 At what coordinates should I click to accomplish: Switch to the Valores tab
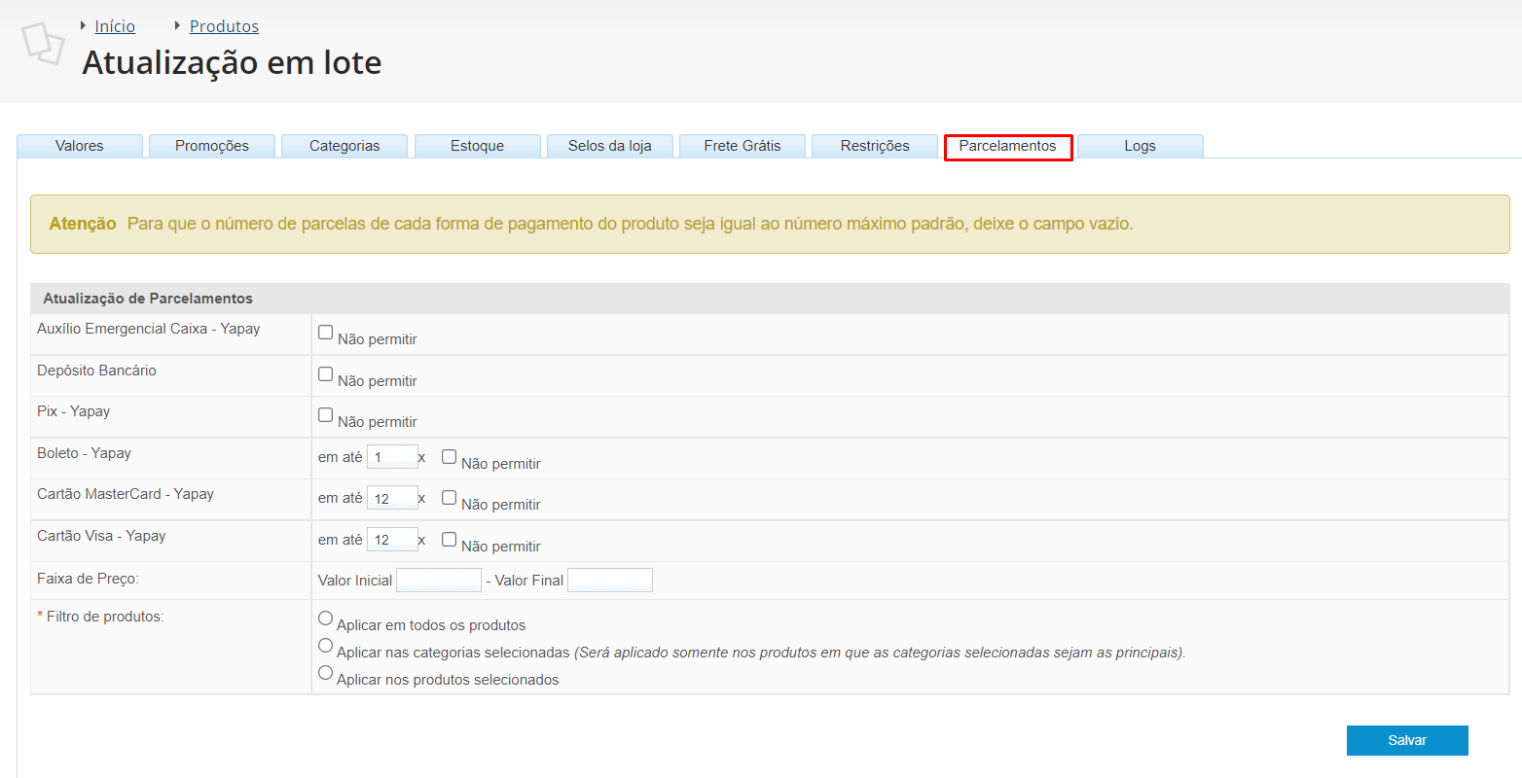tap(80, 146)
